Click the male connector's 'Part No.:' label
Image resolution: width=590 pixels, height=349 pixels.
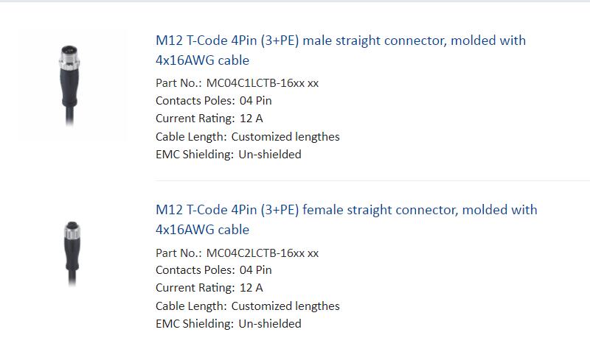(x=178, y=83)
